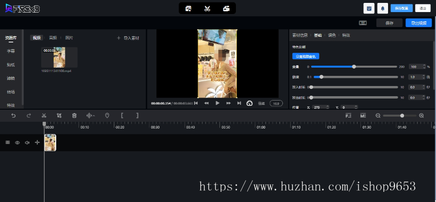This screenshot has width=436, height=202.
Task: Show keyboard shortcuts icon
Action: pyautogui.click(x=363, y=23)
